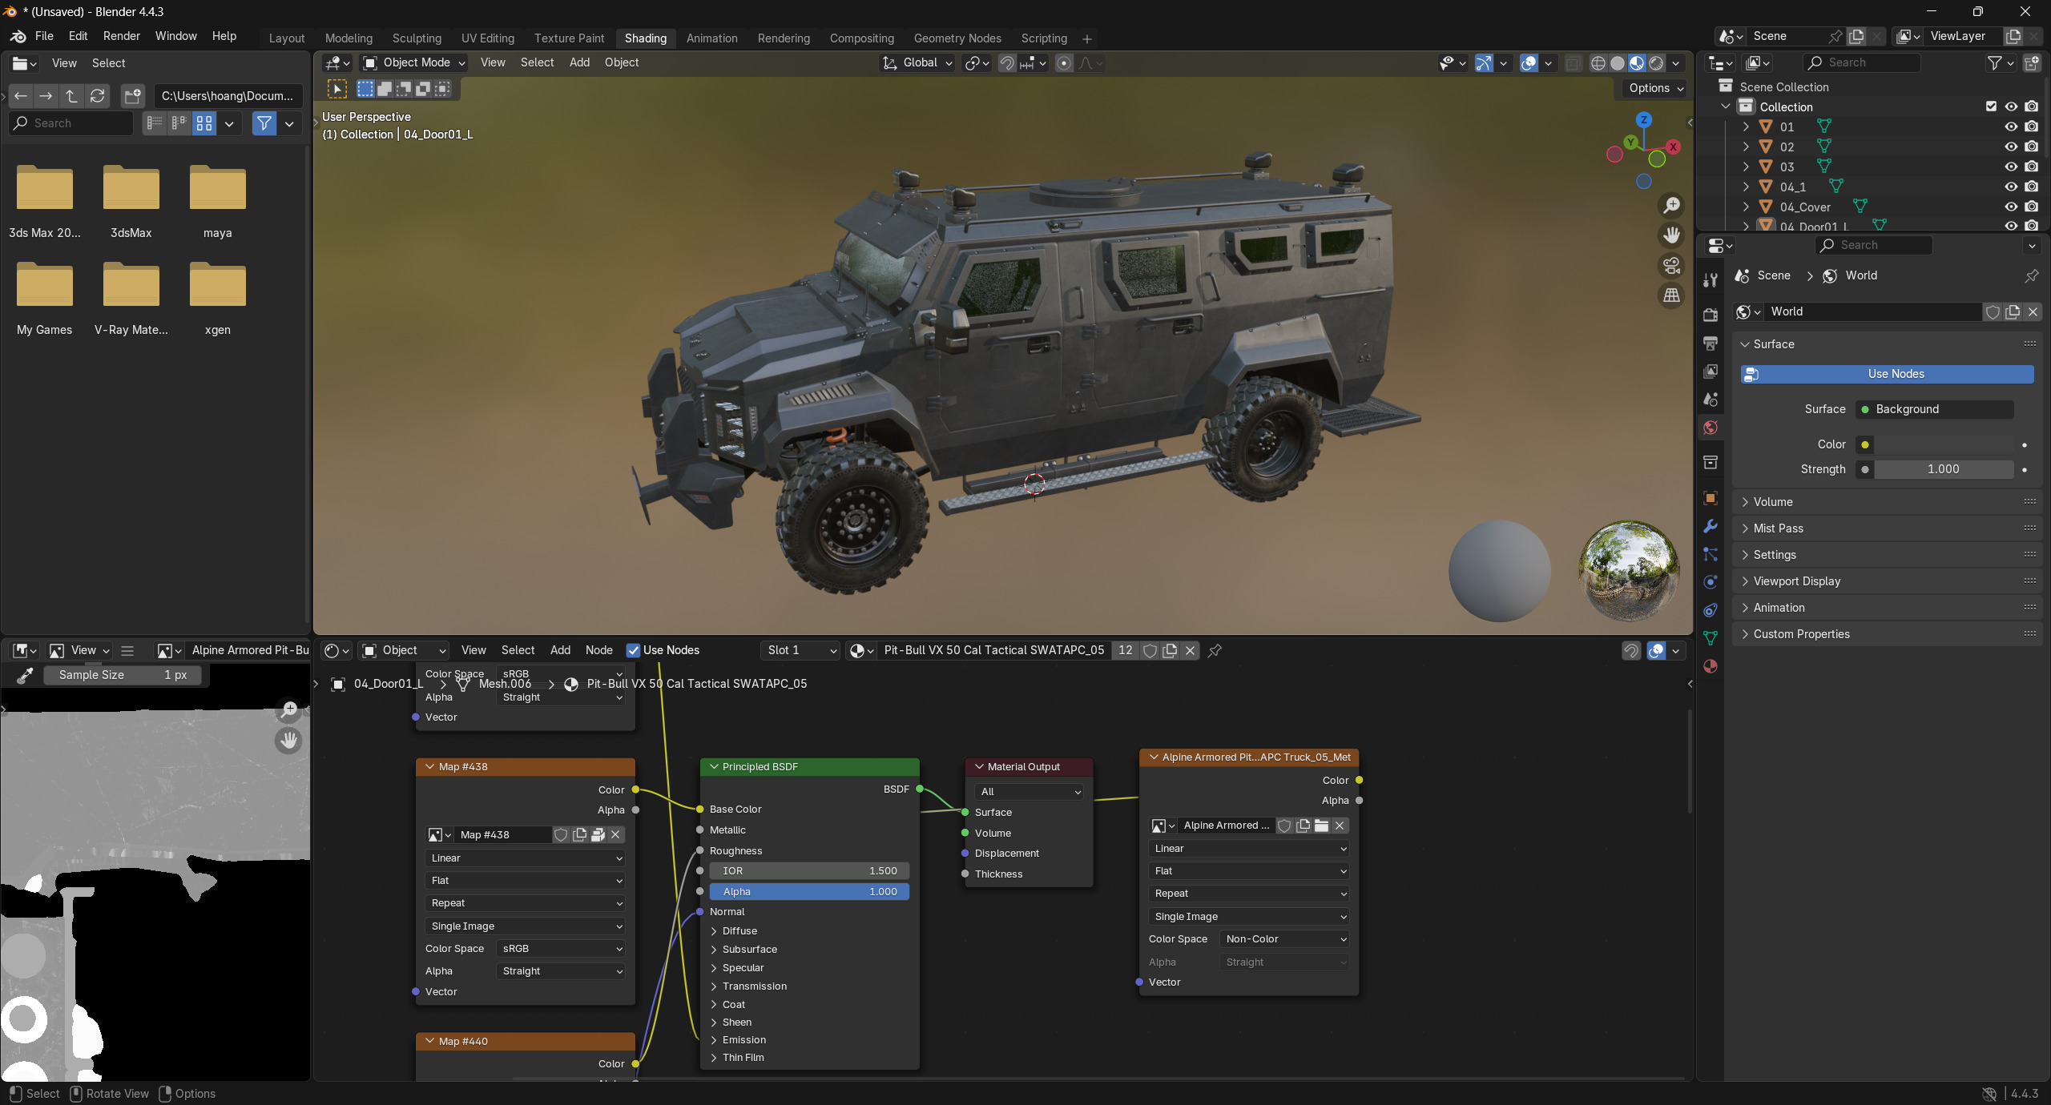
Task: Toggle camera view icon in viewport
Action: pyautogui.click(x=1671, y=265)
